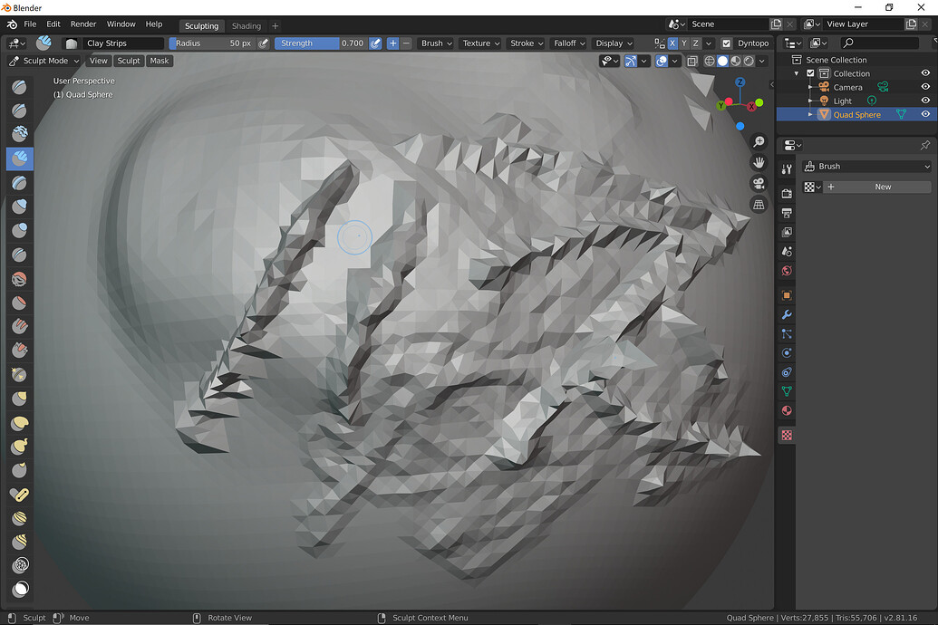Open the Texture properties tab
Image resolution: width=938 pixels, height=625 pixels.
(787, 436)
